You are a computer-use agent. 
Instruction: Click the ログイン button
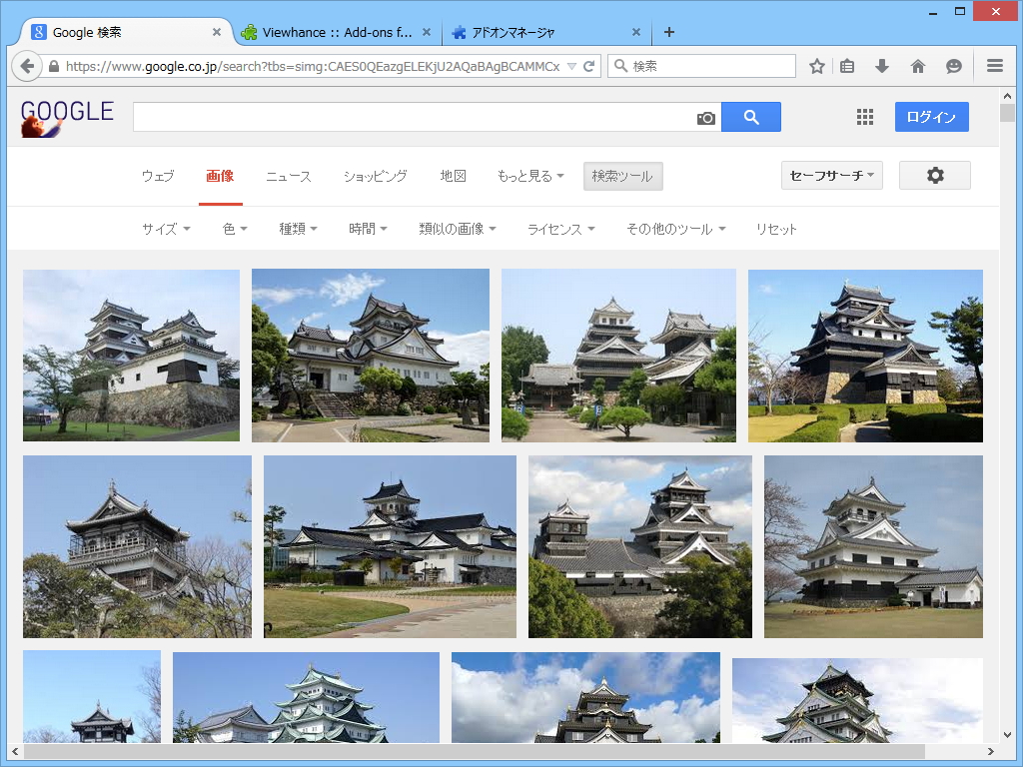(x=931, y=117)
